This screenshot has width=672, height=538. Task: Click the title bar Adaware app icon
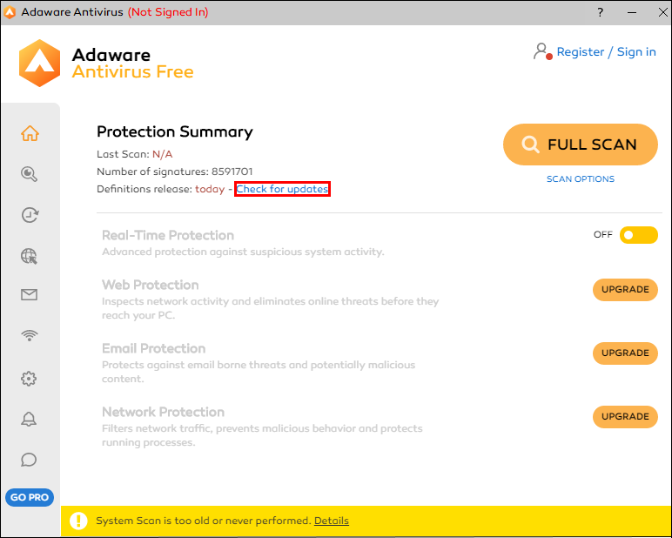tap(10, 12)
